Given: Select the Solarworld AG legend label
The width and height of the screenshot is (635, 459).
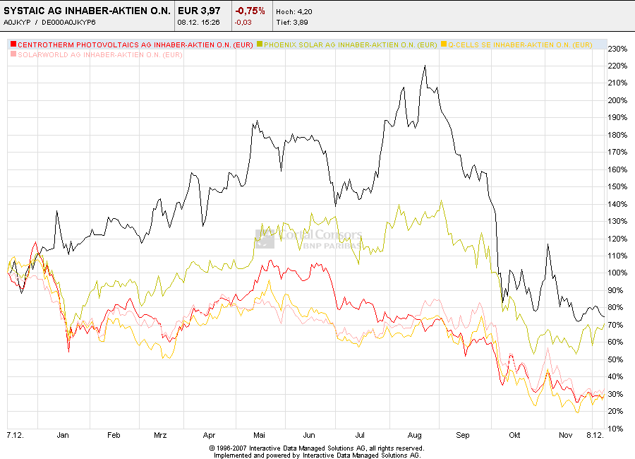Looking at the screenshot, I should point(99,54).
